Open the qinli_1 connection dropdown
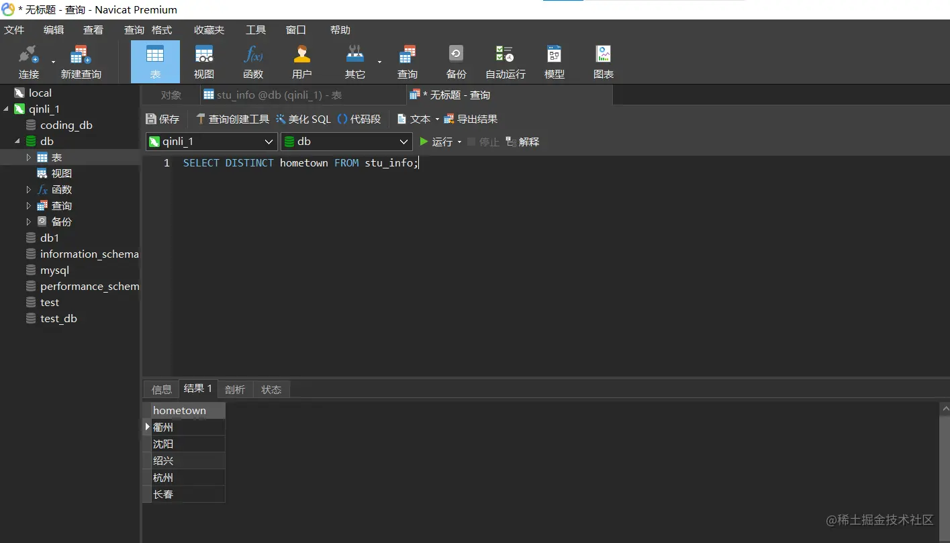Viewport: 950px width, 543px height. [211, 142]
